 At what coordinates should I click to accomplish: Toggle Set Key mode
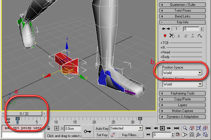(x=102, y=135)
